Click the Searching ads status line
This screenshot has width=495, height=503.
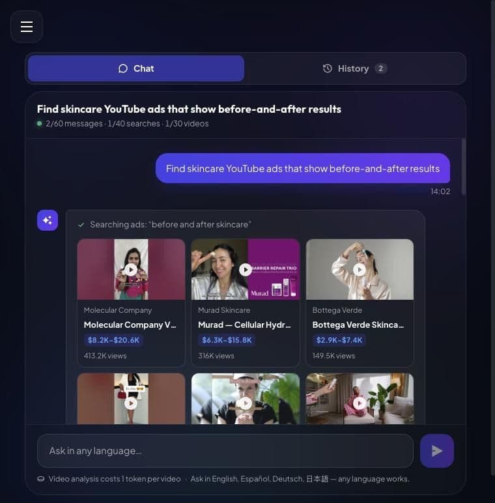(171, 225)
